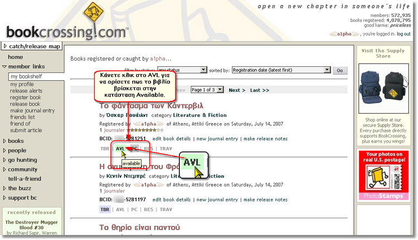This screenshot has height=240, width=418.
Task: Click the bookcrossing.com logo
Action: pos(67,31)
